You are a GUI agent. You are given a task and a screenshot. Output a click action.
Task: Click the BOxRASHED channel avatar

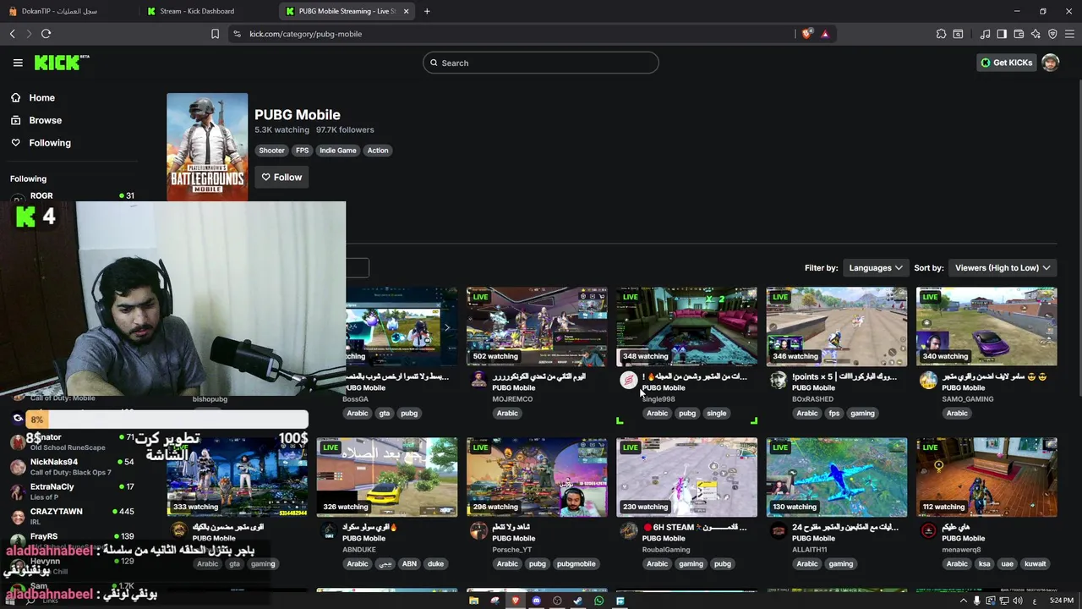point(779,380)
